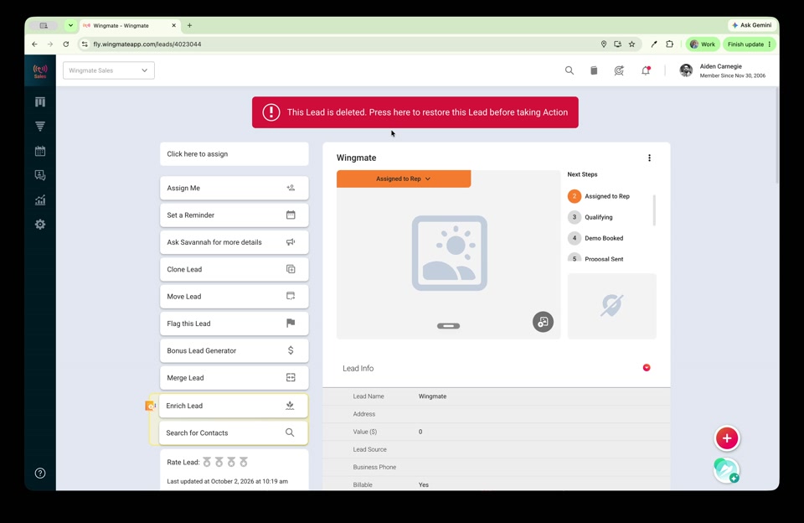This screenshot has height=523, width=804.
Task: Open the green assistant floating button
Action: pyautogui.click(x=727, y=470)
